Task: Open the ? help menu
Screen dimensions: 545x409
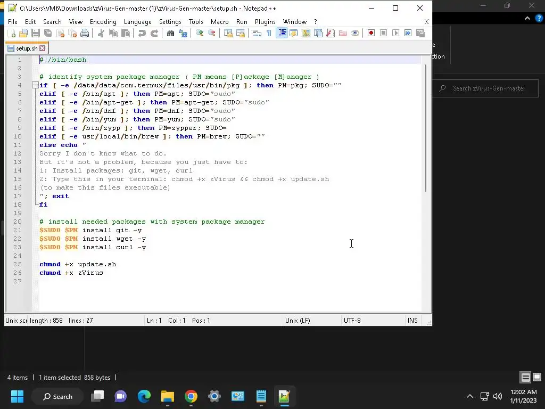Action: click(315, 21)
